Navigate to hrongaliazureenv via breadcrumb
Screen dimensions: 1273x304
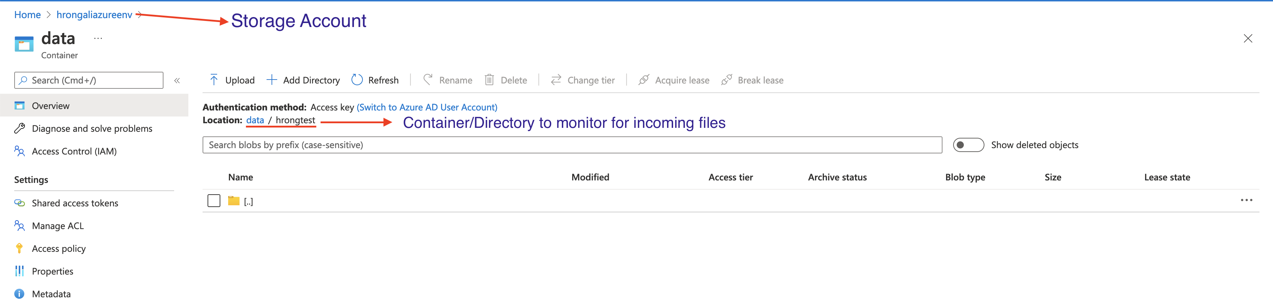pos(95,14)
